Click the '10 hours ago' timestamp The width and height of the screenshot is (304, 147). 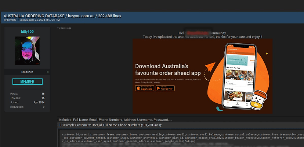pos(64,28)
